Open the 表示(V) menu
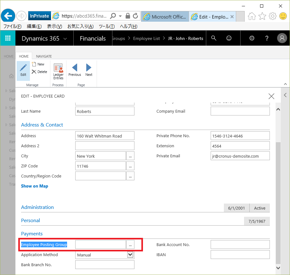The image size is (290, 275). pos(54,26)
